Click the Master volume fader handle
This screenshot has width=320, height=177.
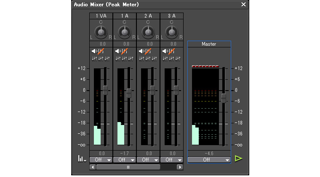coord(224,98)
